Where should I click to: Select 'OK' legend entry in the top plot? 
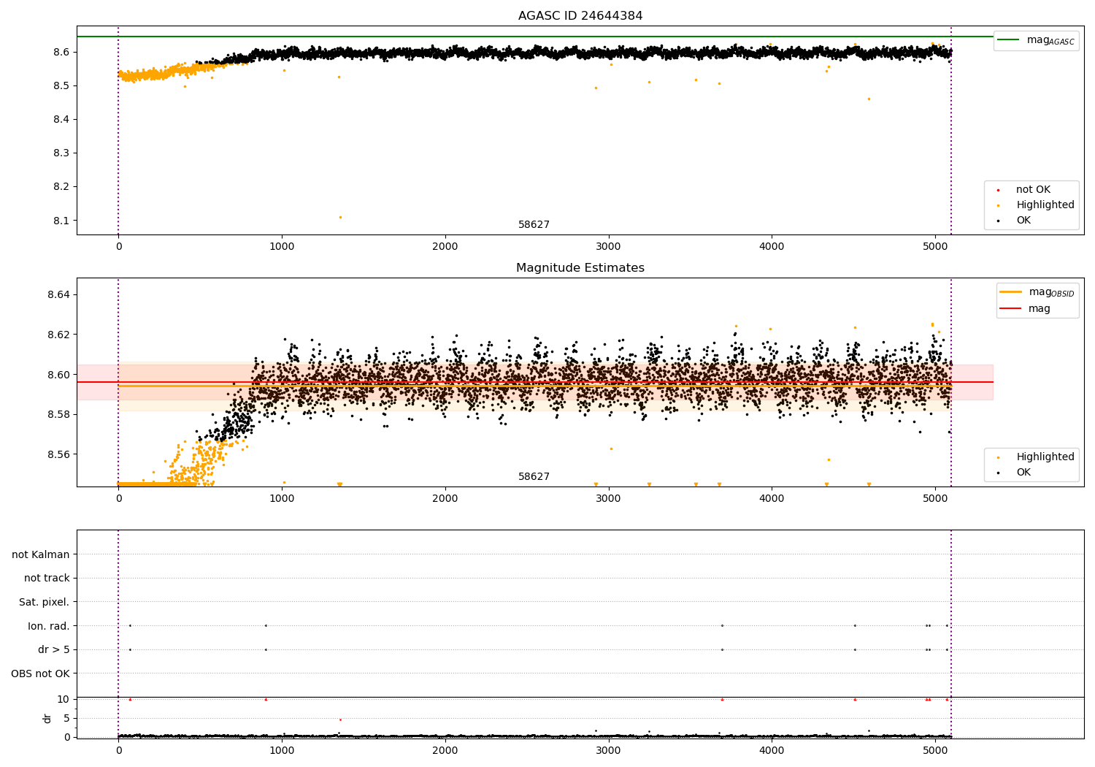[x=1023, y=221]
